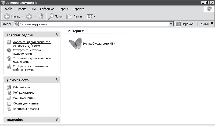Click the Back (Назад) arrow icon
The image size is (215, 126).
click(x=7, y=16)
